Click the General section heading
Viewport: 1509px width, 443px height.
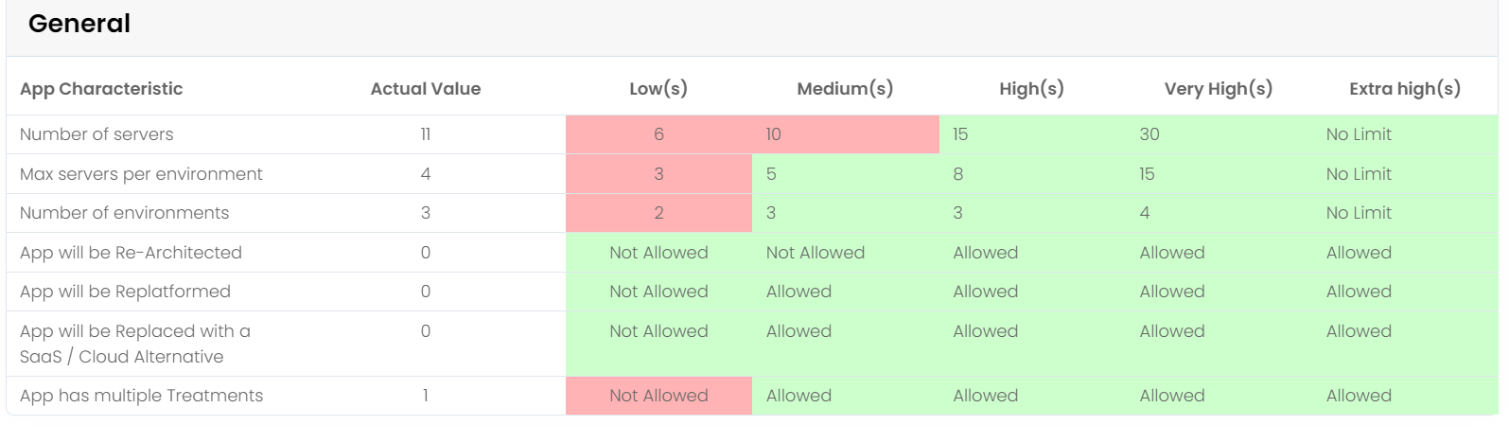pyautogui.click(x=79, y=24)
